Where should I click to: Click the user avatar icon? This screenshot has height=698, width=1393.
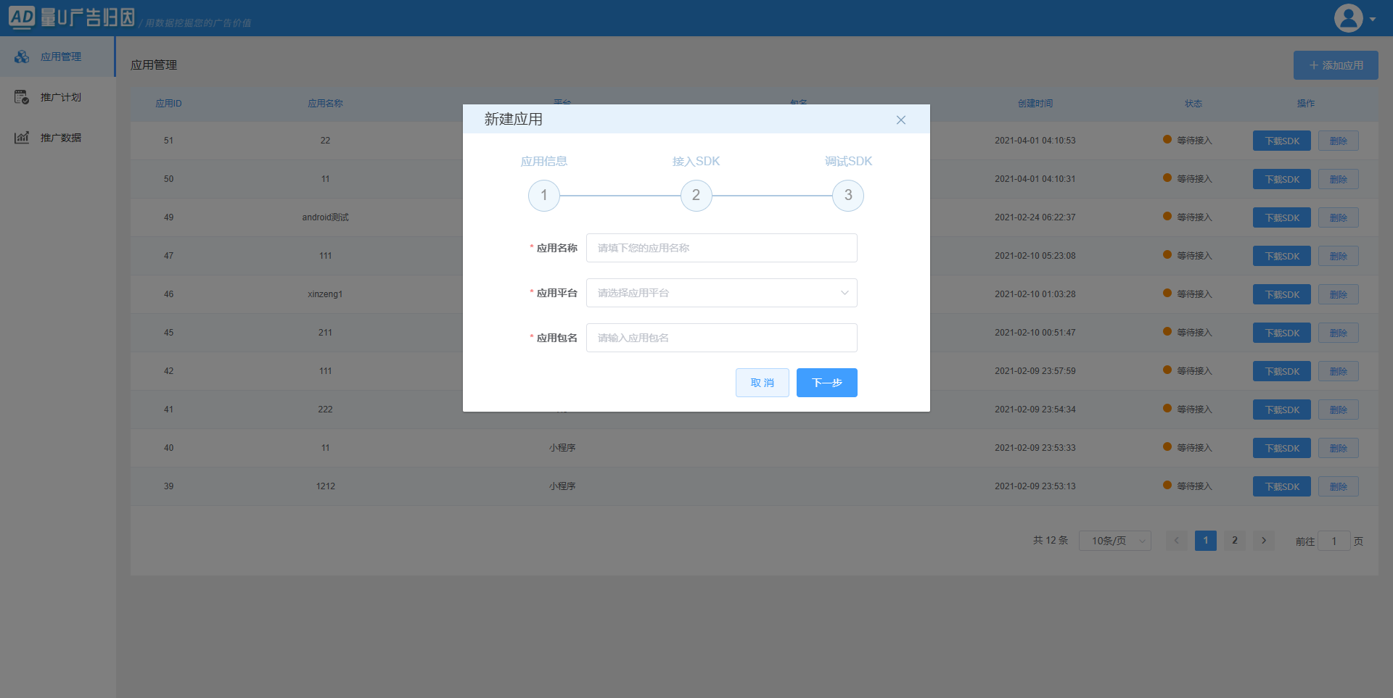pyautogui.click(x=1348, y=18)
